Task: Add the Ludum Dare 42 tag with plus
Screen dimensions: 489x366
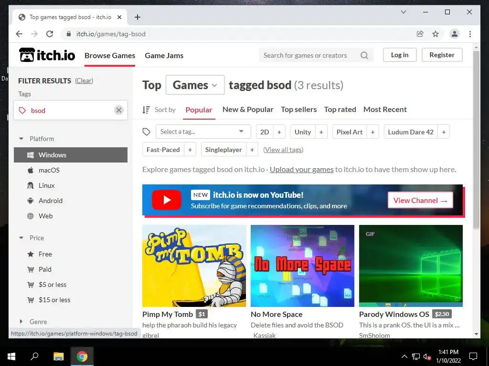Action: [x=444, y=132]
